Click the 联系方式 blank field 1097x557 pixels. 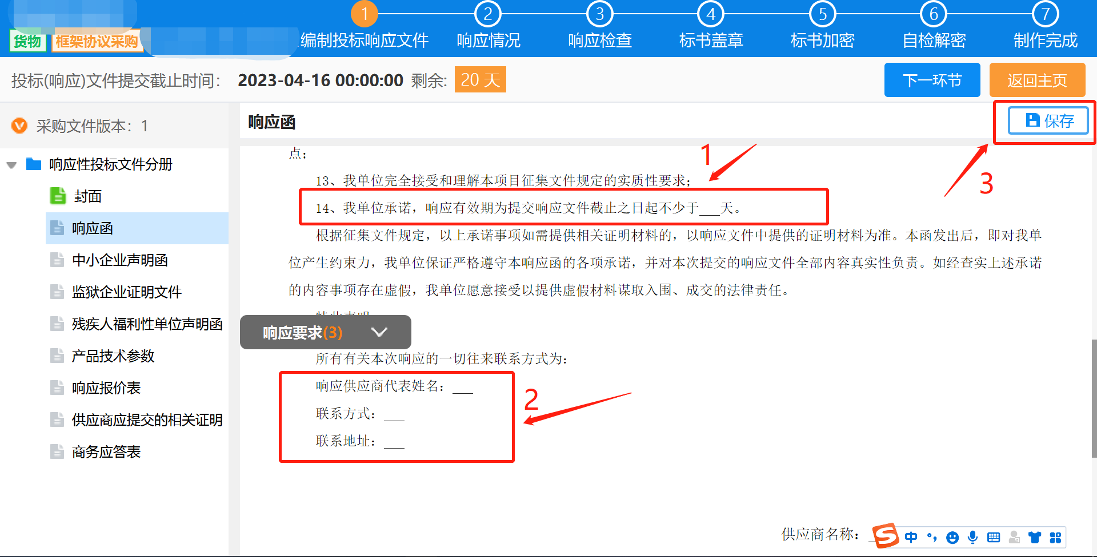(x=394, y=414)
